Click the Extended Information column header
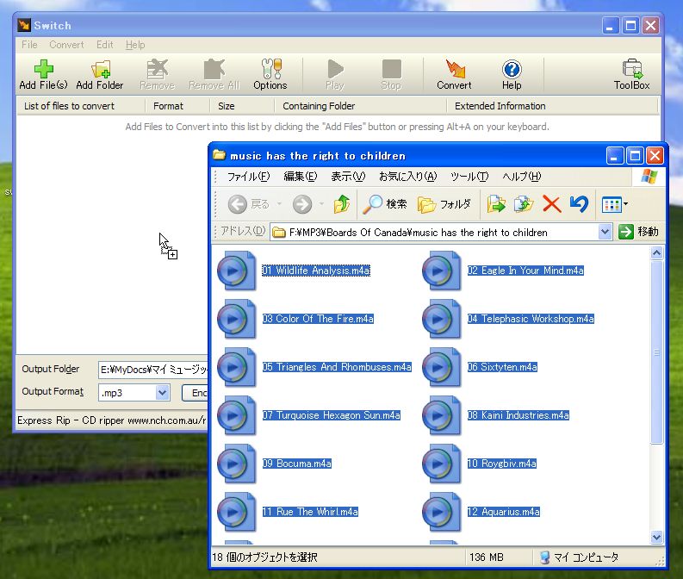683x579 pixels. pyautogui.click(x=552, y=106)
